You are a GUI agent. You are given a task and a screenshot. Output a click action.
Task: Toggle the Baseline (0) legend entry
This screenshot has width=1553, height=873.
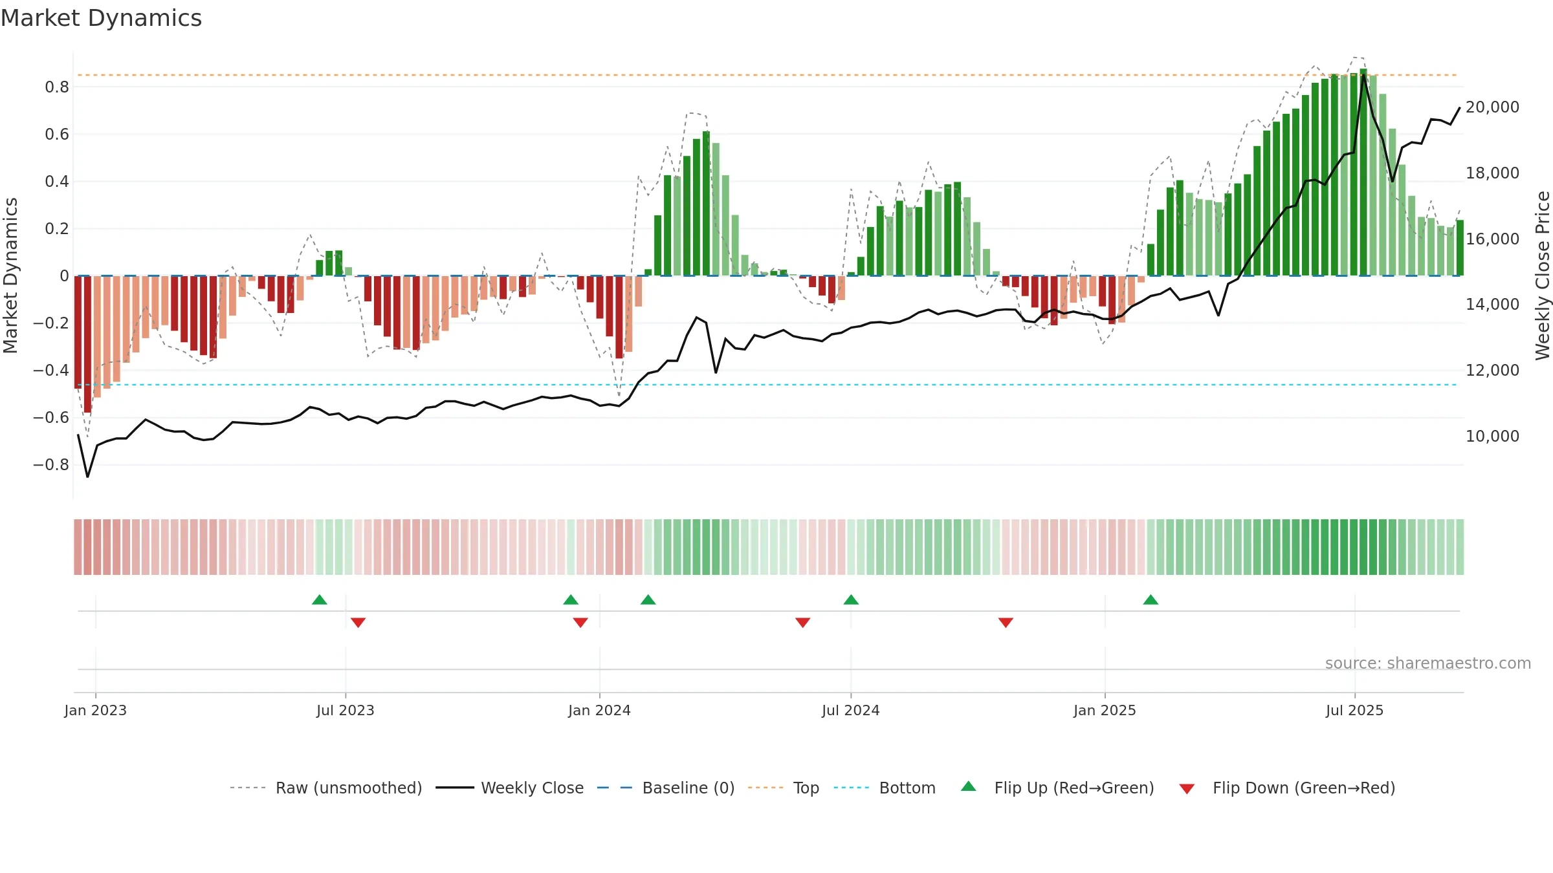(x=666, y=788)
